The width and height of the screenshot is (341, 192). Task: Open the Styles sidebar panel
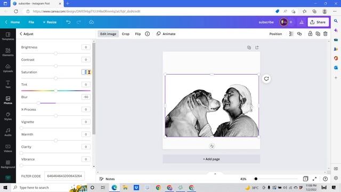click(x=8, y=116)
